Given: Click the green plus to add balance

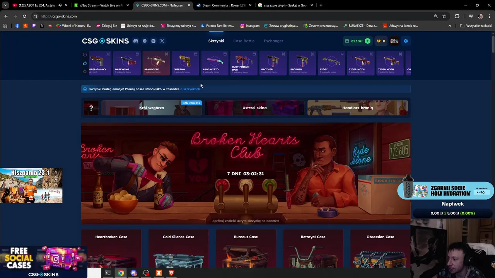Looking at the screenshot, I should click(367, 41).
